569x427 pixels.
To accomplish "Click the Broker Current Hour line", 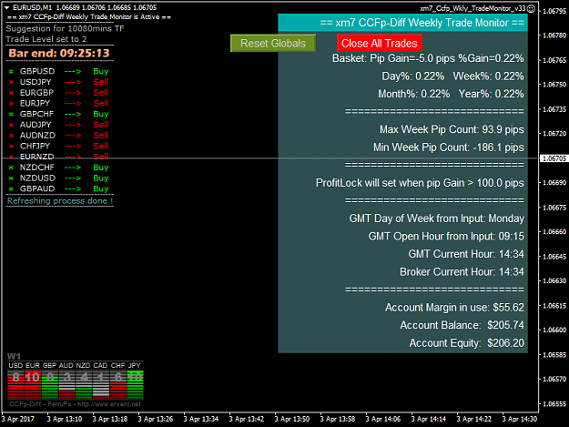I will click(462, 271).
